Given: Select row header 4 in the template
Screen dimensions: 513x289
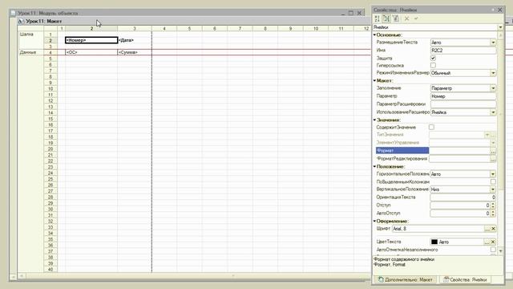Looking at the screenshot, I should coord(50,52).
